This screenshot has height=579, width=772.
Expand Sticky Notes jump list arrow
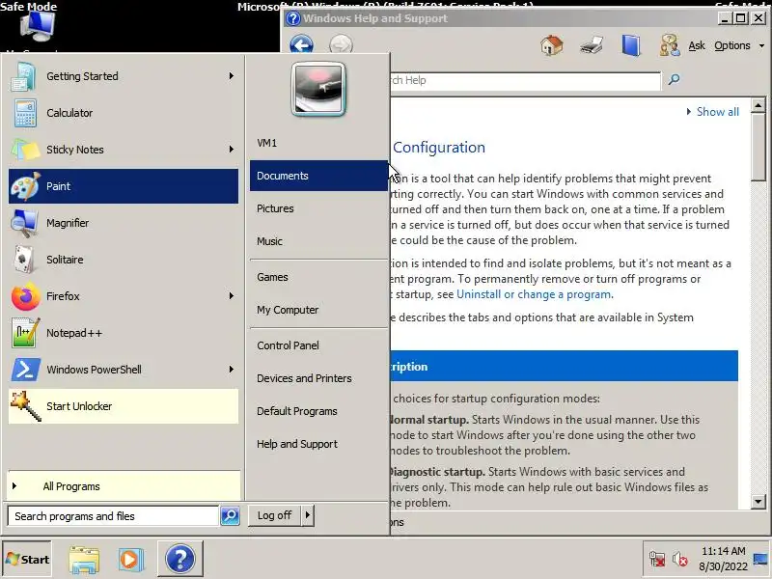(x=231, y=149)
